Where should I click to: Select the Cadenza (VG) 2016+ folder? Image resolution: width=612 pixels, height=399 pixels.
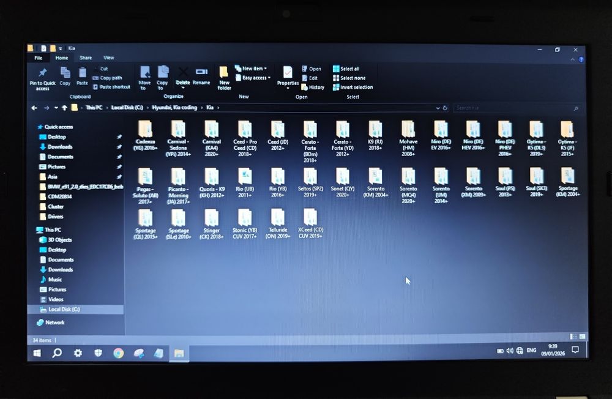[x=145, y=136]
